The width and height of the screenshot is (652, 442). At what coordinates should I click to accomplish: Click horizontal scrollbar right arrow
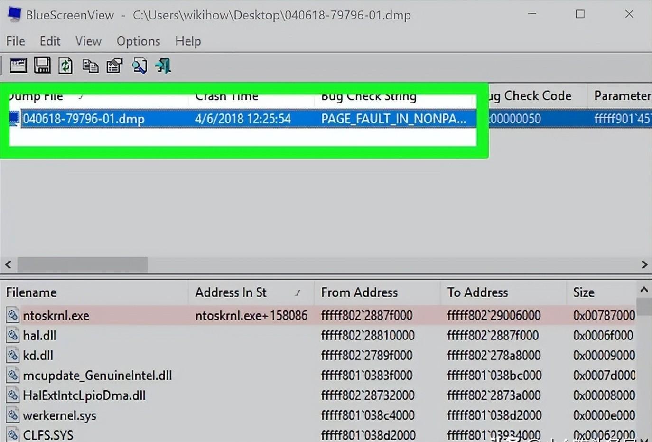(x=644, y=264)
